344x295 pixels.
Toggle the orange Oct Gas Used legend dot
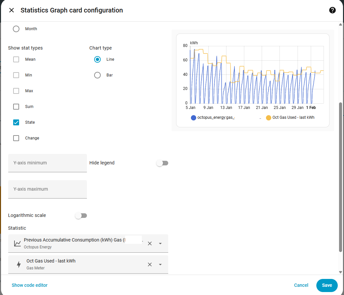(x=269, y=117)
